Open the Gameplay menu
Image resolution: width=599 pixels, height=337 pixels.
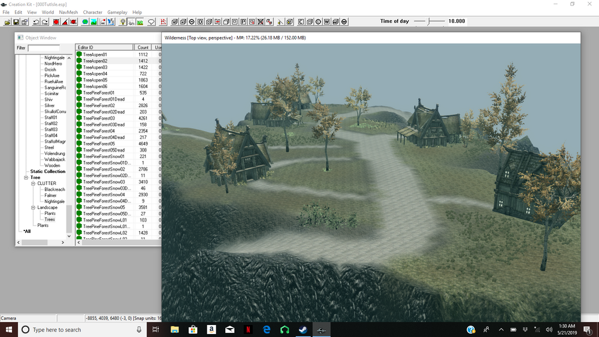(x=117, y=12)
